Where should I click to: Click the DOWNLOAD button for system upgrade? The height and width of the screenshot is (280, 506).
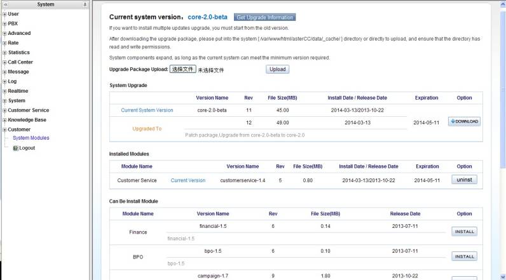[x=464, y=121]
